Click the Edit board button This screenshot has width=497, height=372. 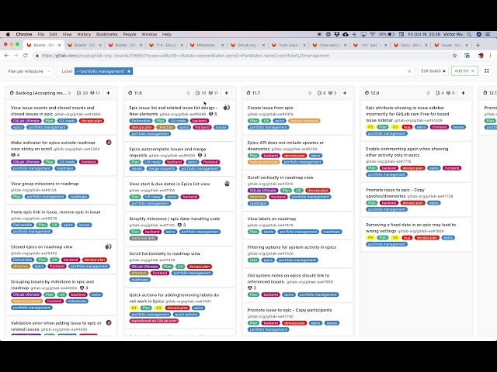(433, 71)
